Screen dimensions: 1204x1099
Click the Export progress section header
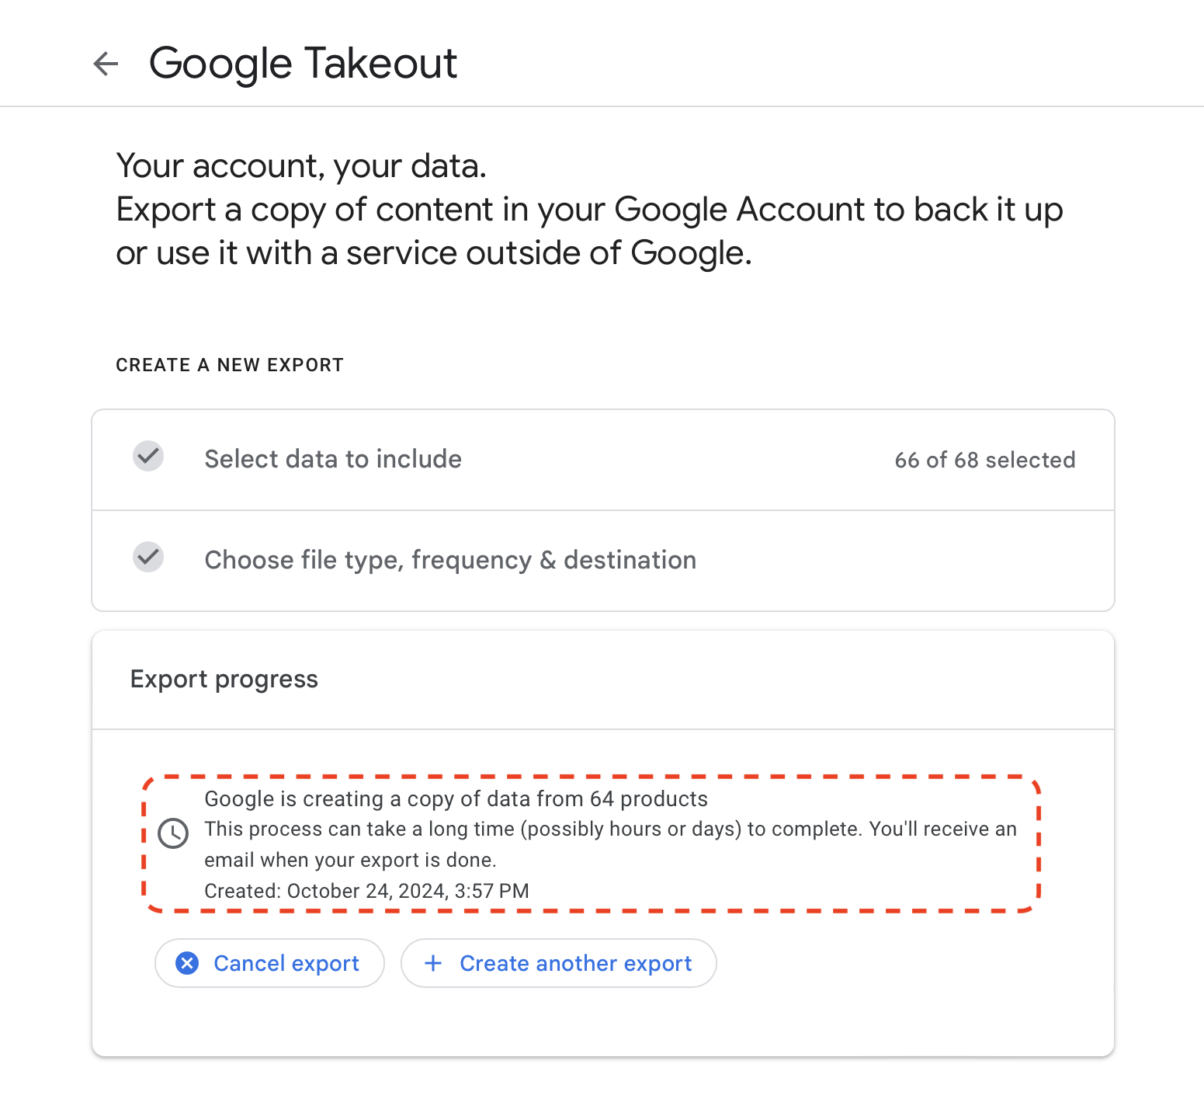[224, 679]
